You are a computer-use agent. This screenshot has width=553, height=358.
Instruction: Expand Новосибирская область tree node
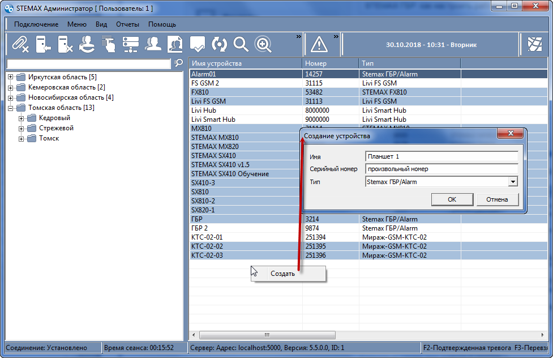(11, 98)
